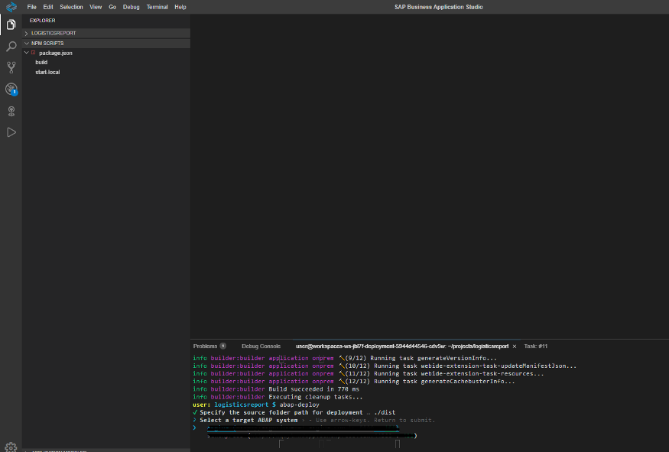Viewport: 669px width, 452px height.
Task: Click the generateCachebusterInfo task line
Action: tap(354, 382)
